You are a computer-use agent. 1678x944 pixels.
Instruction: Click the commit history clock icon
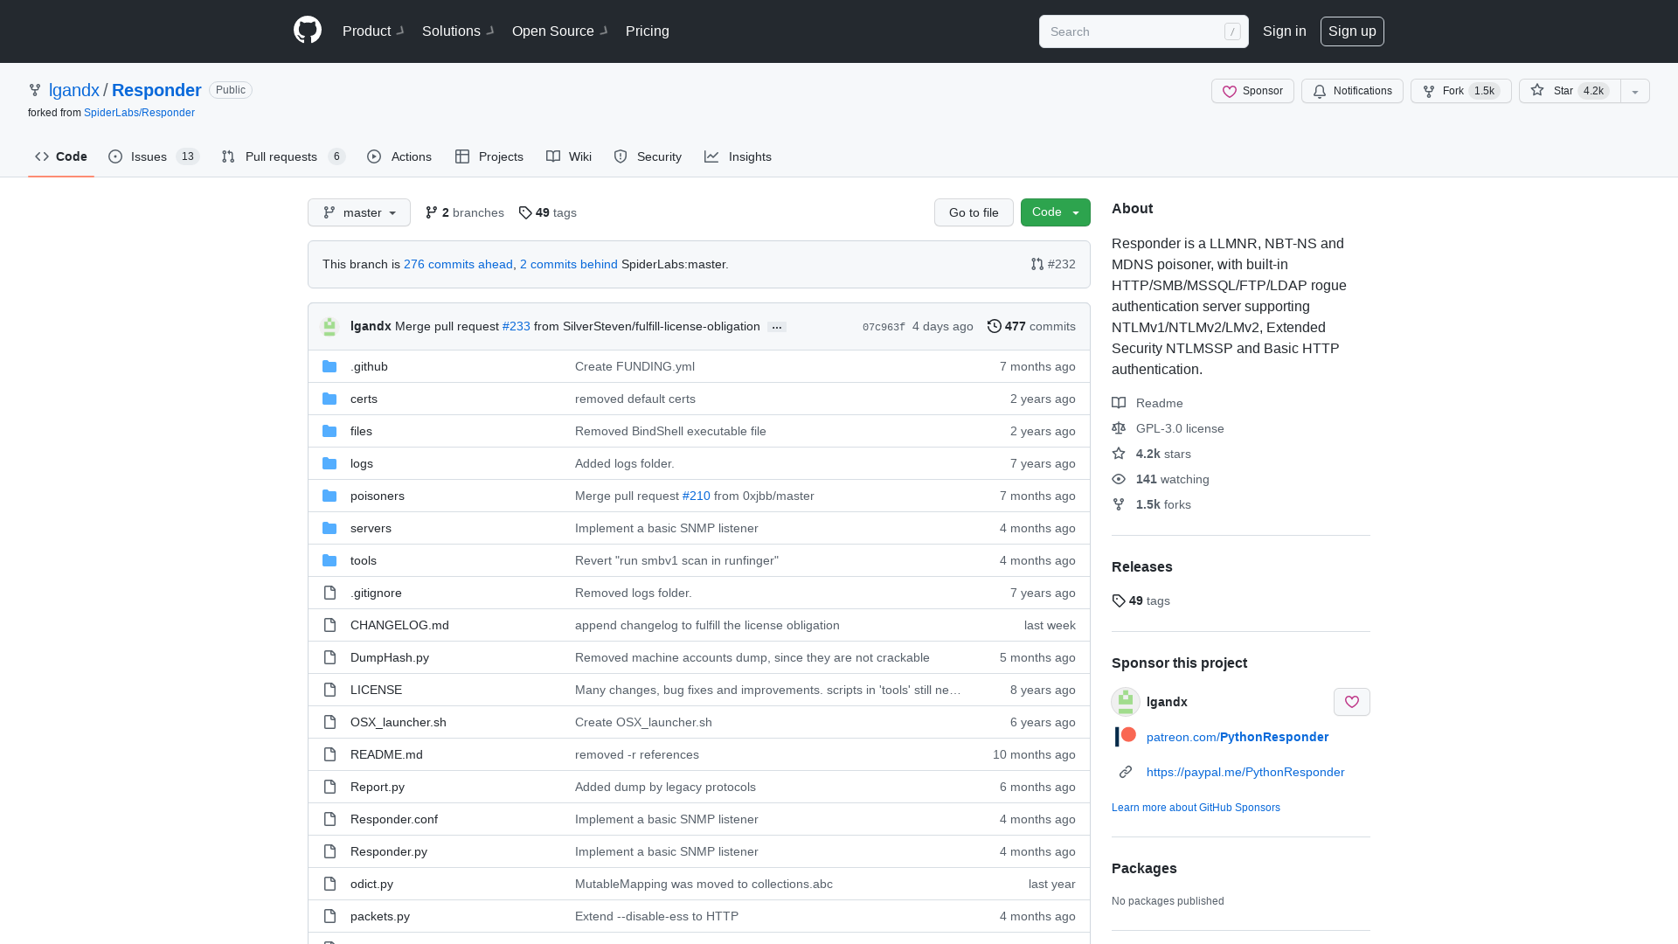[x=995, y=326]
